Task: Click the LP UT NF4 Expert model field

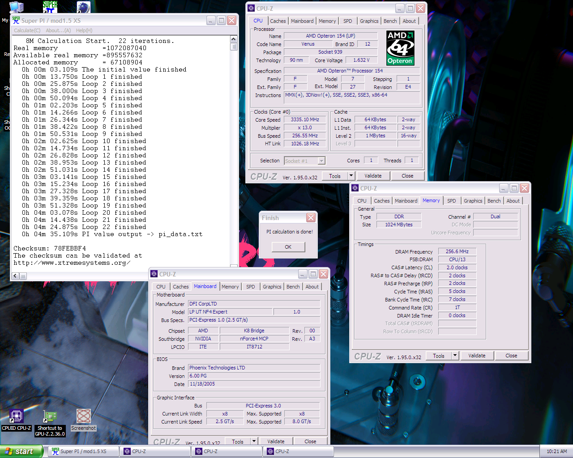Action: 230,312
